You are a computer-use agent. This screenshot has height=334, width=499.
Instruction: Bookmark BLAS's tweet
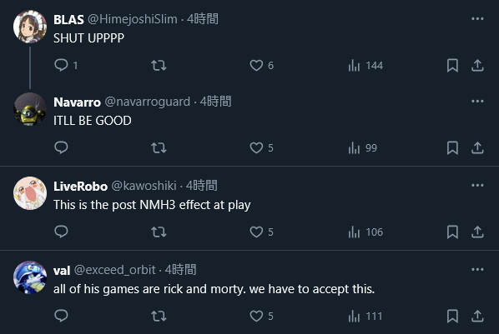tap(452, 65)
